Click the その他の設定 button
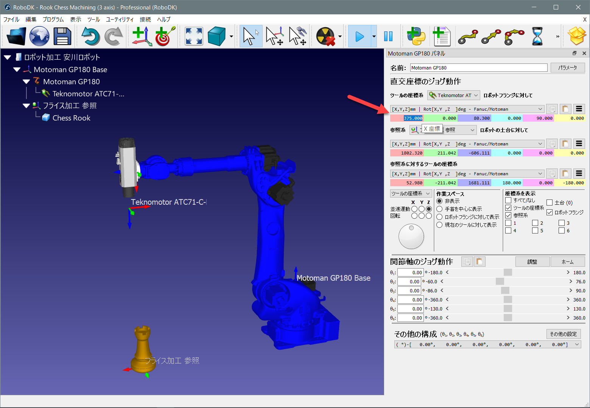Image resolution: width=590 pixels, height=408 pixels. (564, 334)
